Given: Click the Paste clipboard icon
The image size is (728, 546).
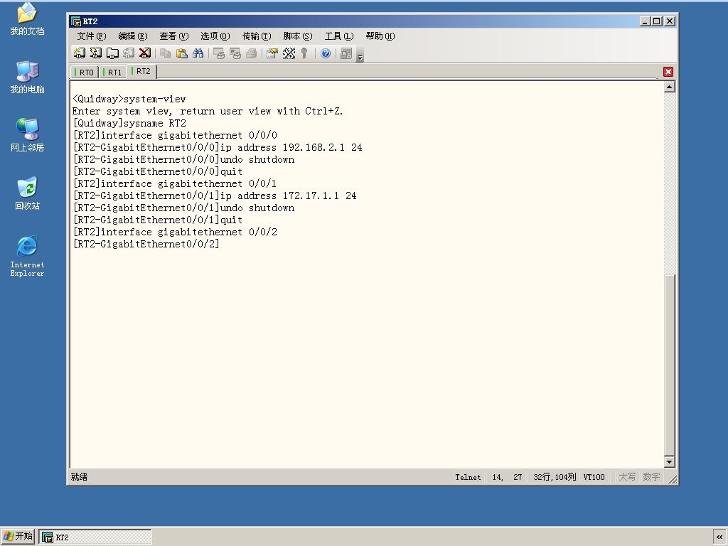Looking at the screenshot, I should [x=181, y=53].
